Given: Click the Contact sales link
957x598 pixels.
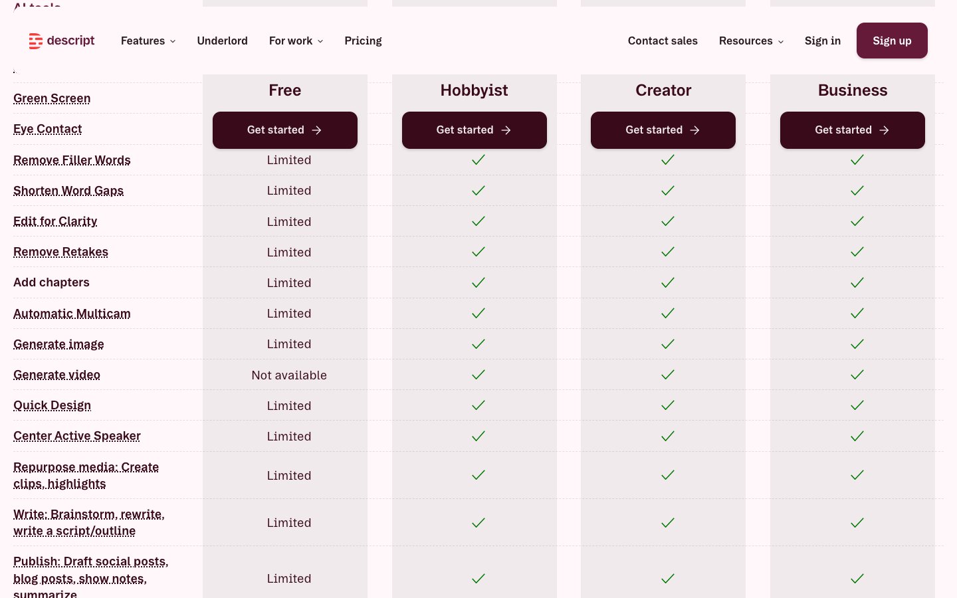Looking at the screenshot, I should pos(663,41).
